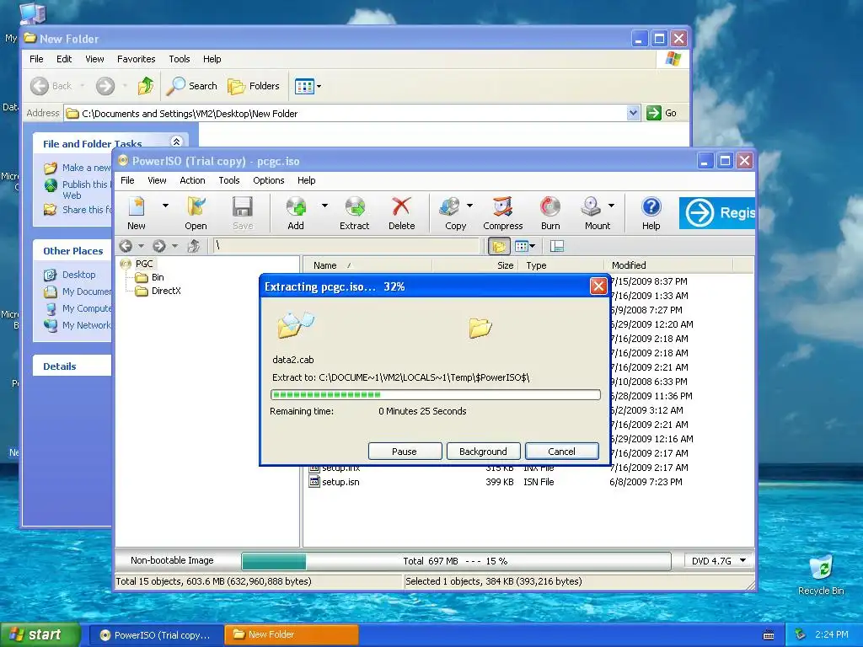Image resolution: width=863 pixels, height=647 pixels.
Task: Go back using PowerISO navigation back arrow
Action: (x=126, y=246)
